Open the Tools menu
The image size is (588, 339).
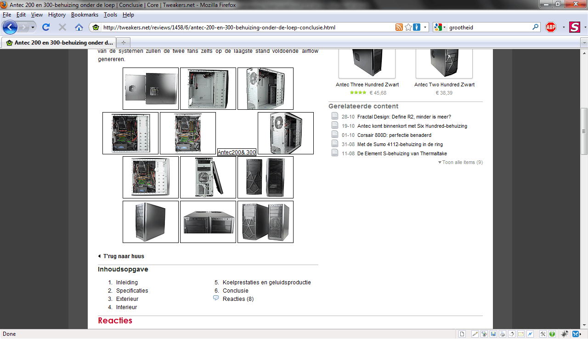pos(110,15)
